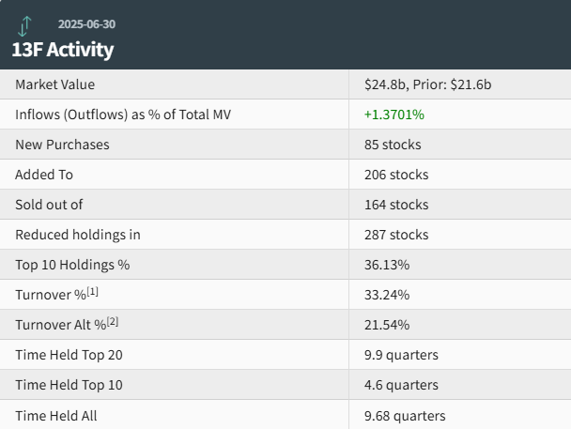Click the Market Value row label
This screenshot has width=571, height=429.
point(54,84)
